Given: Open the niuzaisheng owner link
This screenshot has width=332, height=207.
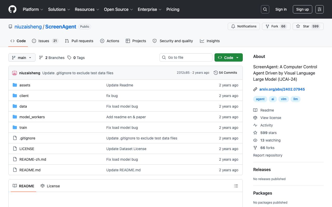Looking at the screenshot, I should tap(28, 27).
